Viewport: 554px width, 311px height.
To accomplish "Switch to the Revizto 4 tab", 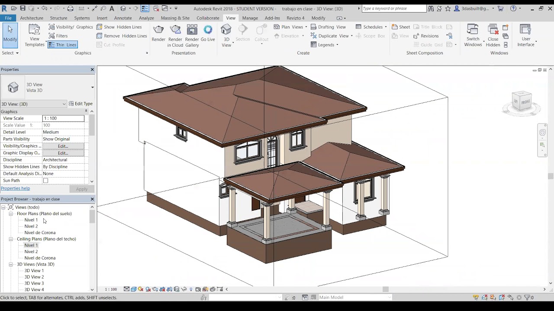I will pyautogui.click(x=295, y=18).
